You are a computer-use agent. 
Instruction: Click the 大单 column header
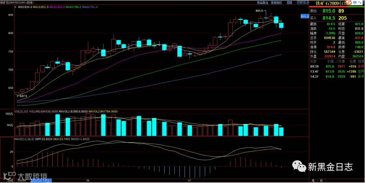341,62
